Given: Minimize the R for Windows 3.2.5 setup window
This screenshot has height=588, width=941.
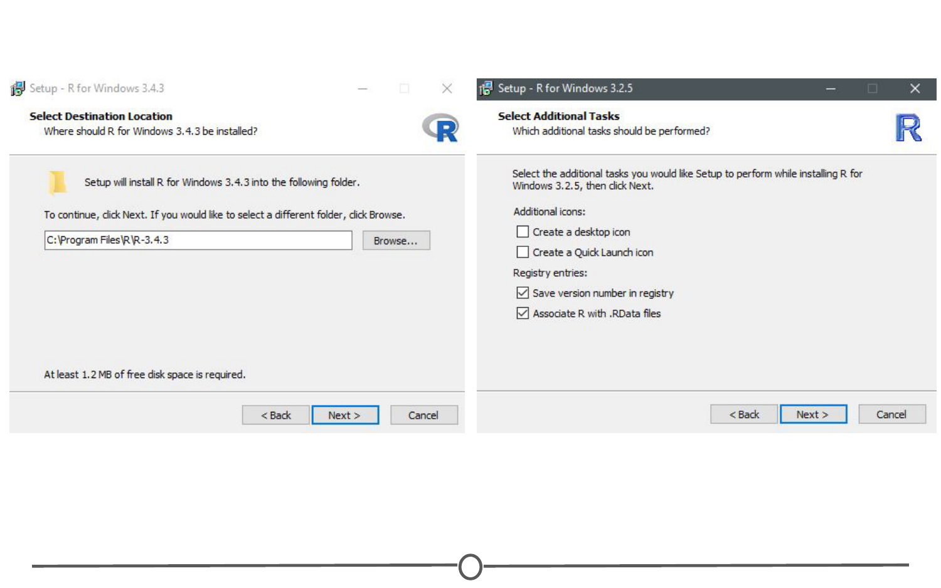Looking at the screenshot, I should [831, 89].
